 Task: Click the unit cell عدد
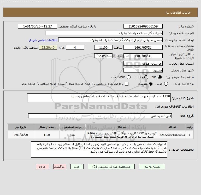point(72,135)
